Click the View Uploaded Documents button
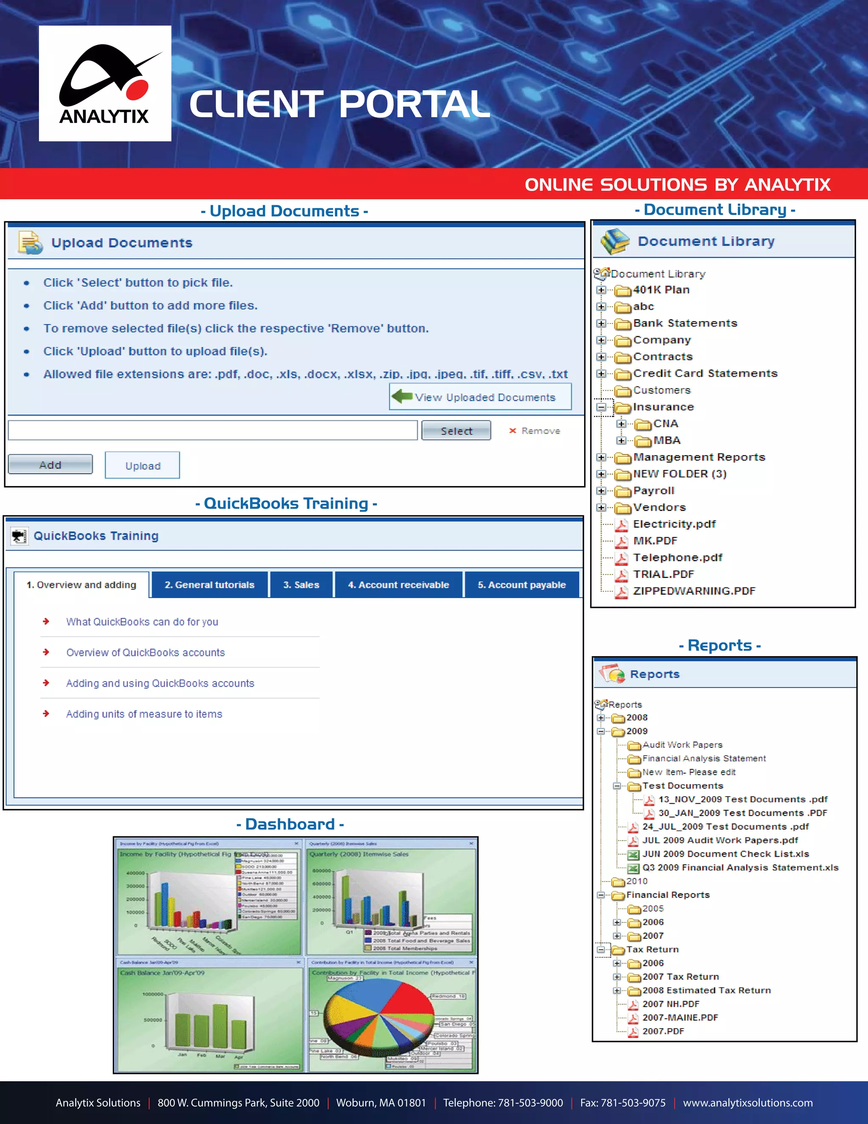The image size is (868, 1124). (480, 397)
